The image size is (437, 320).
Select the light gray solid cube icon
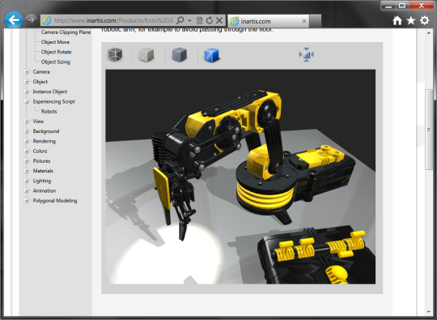pos(146,54)
